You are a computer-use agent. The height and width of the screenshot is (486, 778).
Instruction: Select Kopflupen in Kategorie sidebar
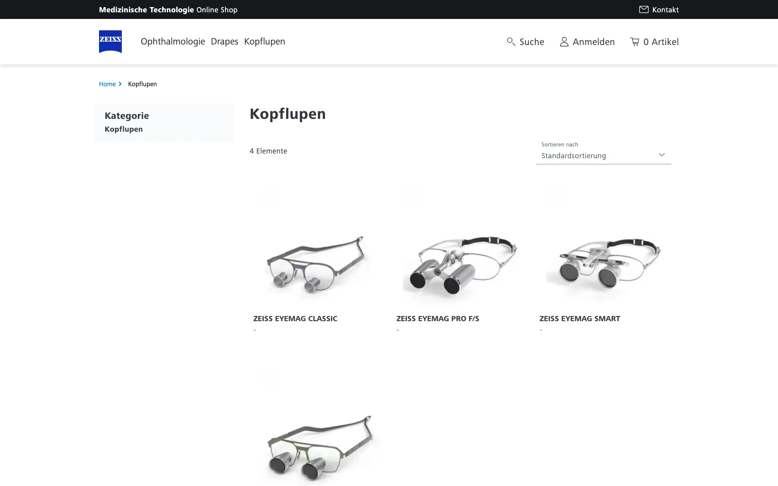(x=124, y=129)
